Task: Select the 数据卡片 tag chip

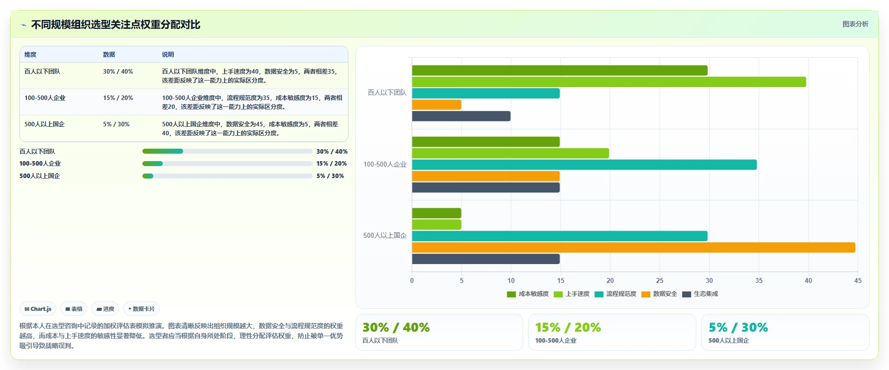Action: 141,309
